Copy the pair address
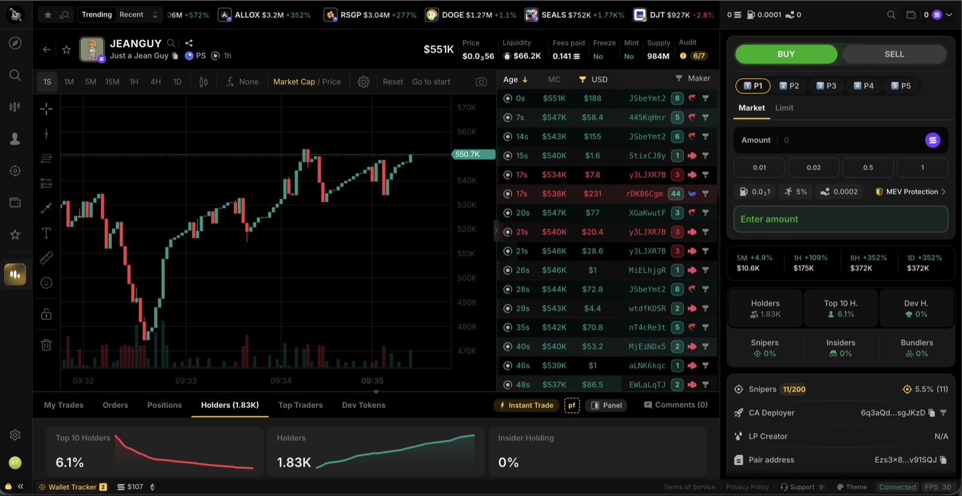 pyautogui.click(x=943, y=460)
